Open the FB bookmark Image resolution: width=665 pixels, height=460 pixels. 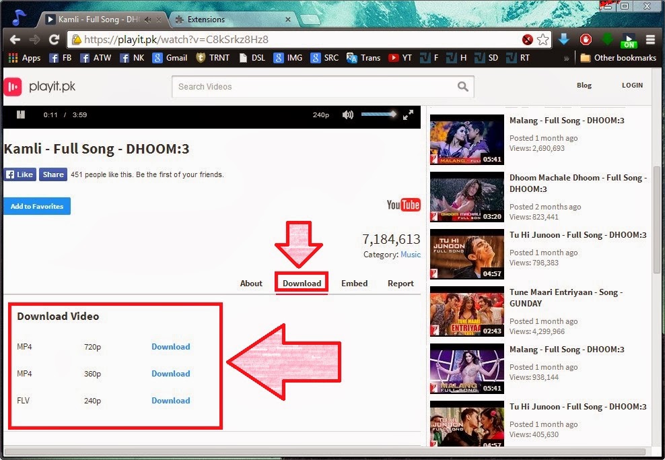point(60,58)
